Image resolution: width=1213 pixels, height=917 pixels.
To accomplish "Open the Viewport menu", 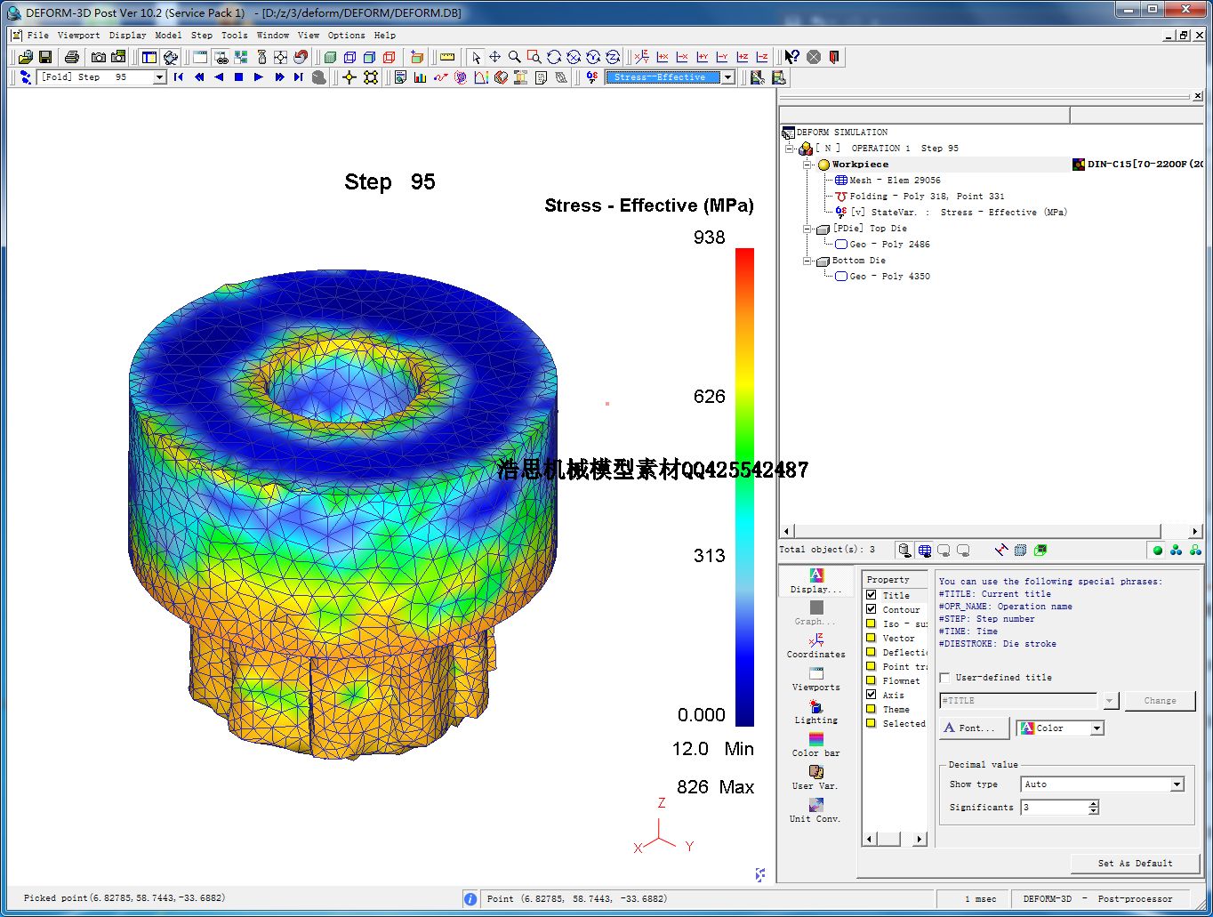I will click(78, 36).
